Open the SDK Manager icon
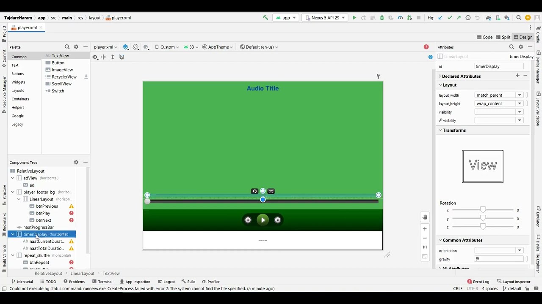542x304 pixels. [x=507, y=18]
